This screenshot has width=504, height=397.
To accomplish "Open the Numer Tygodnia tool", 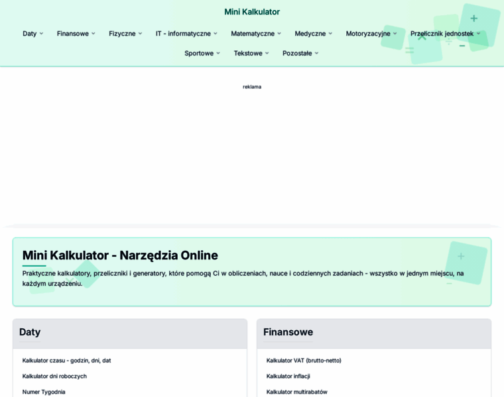I will [44, 392].
